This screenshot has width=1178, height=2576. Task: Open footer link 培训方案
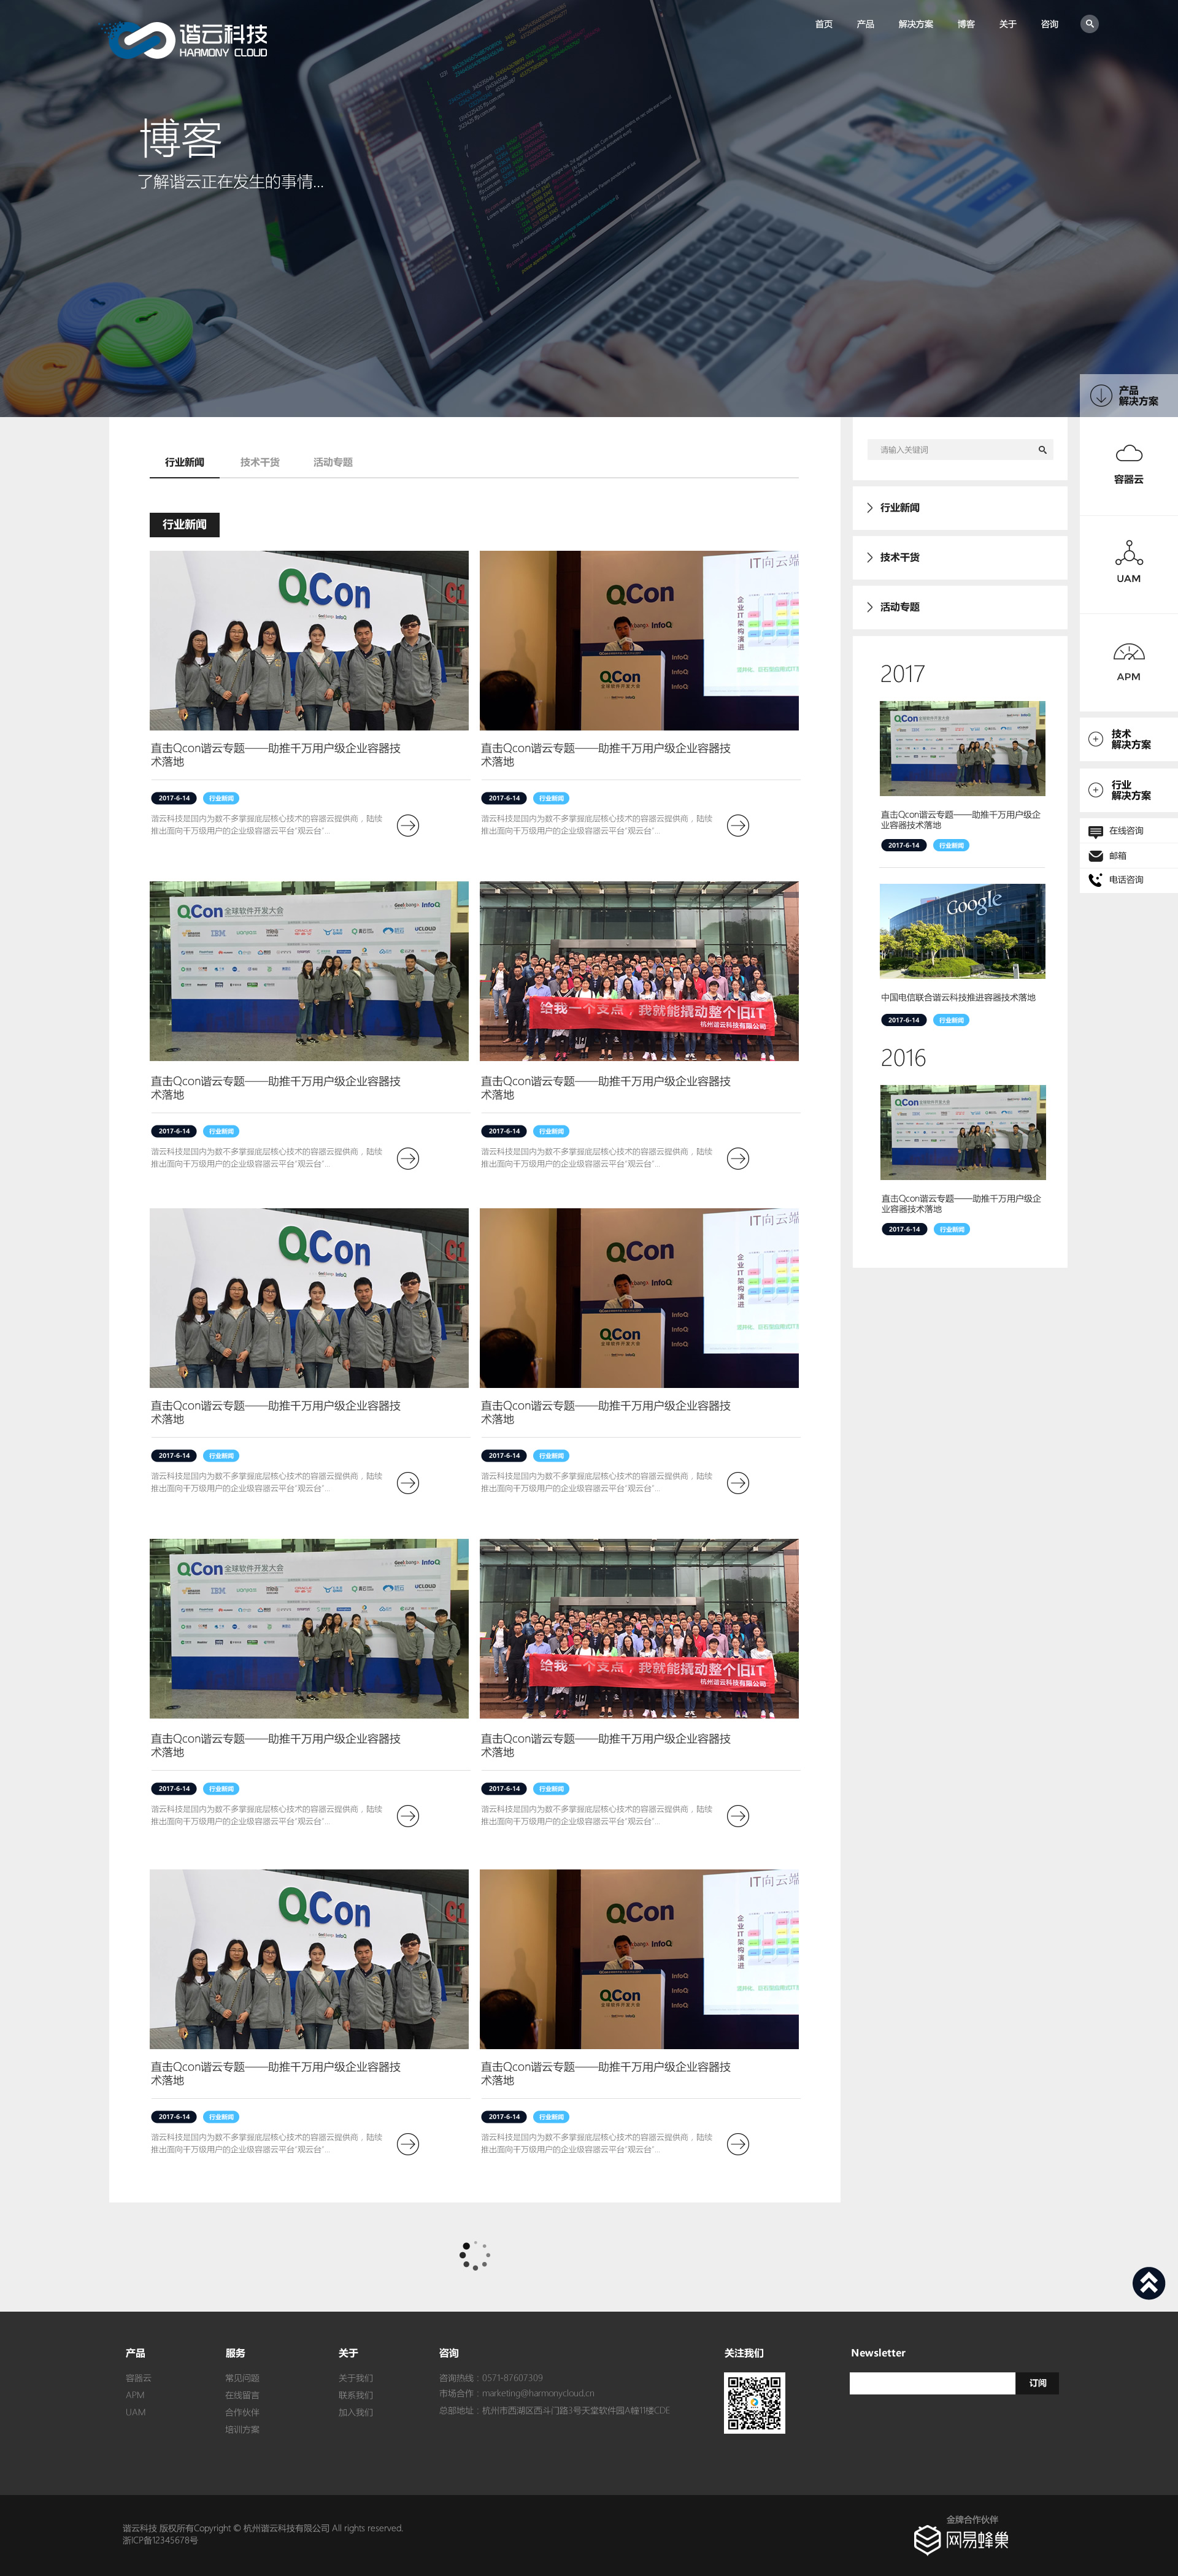(x=242, y=2429)
